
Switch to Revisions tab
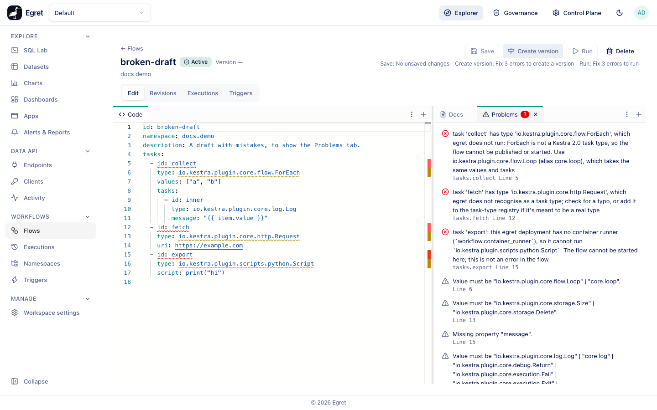pyautogui.click(x=163, y=93)
